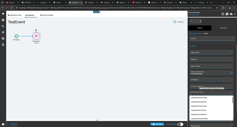237x127 pixels.
Task: Click the bottom panel resize handle
Action: [97, 120]
